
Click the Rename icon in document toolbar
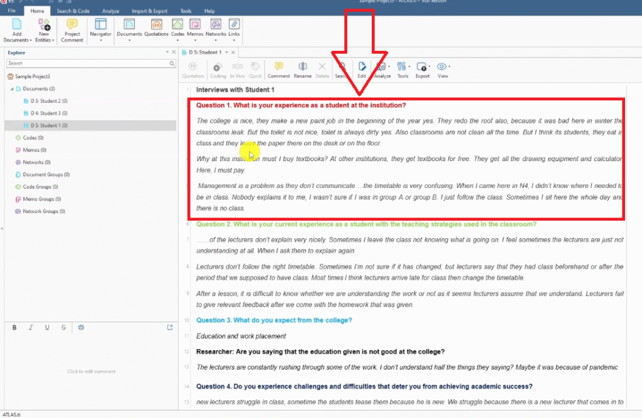click(303, 69)
